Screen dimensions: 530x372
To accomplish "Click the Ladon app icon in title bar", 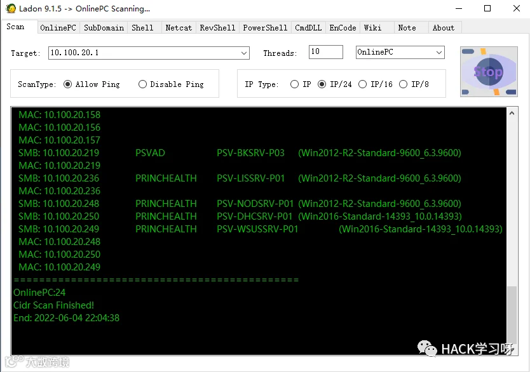I will tap(11, 8).
